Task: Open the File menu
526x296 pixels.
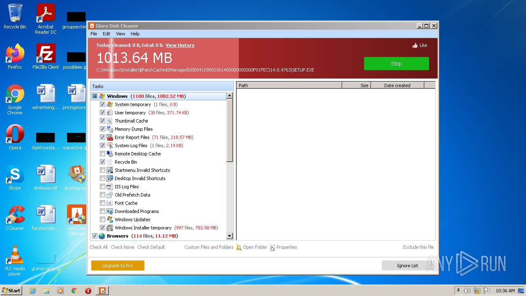Action: [94, 34]
